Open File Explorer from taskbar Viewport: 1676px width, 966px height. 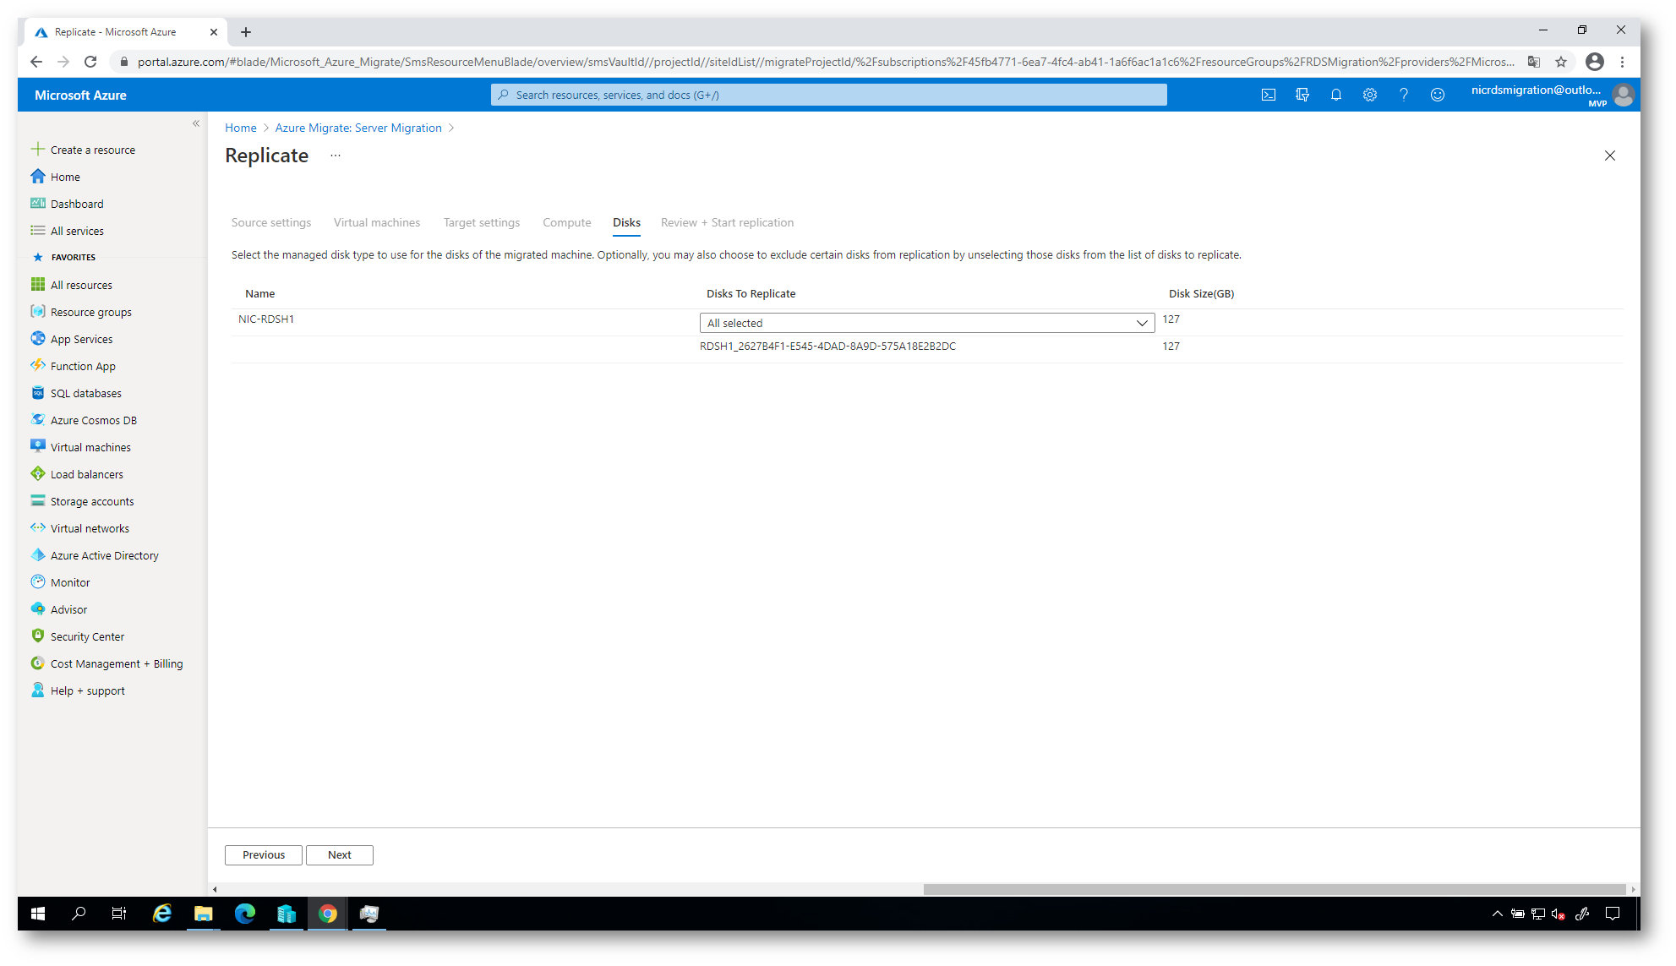point(204,914)
